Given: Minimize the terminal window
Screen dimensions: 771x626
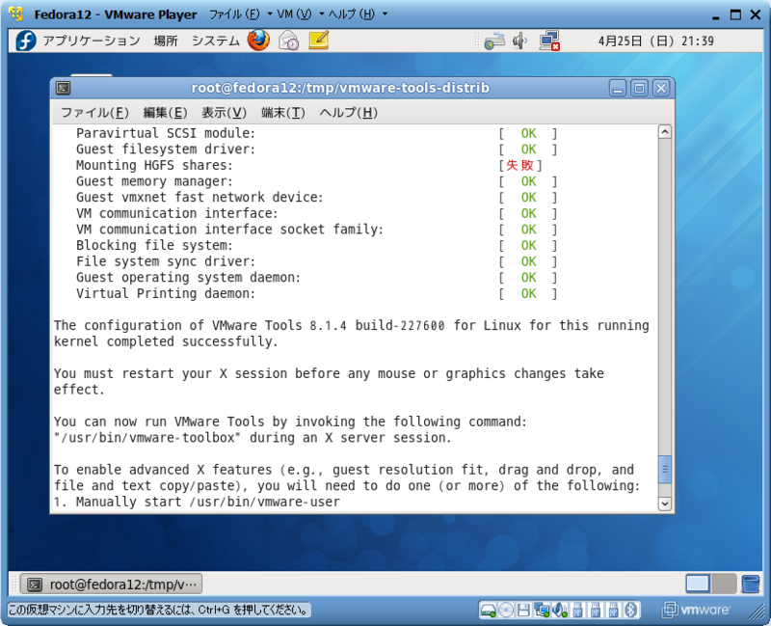Looking at the screenshot, I should [618, 89].
